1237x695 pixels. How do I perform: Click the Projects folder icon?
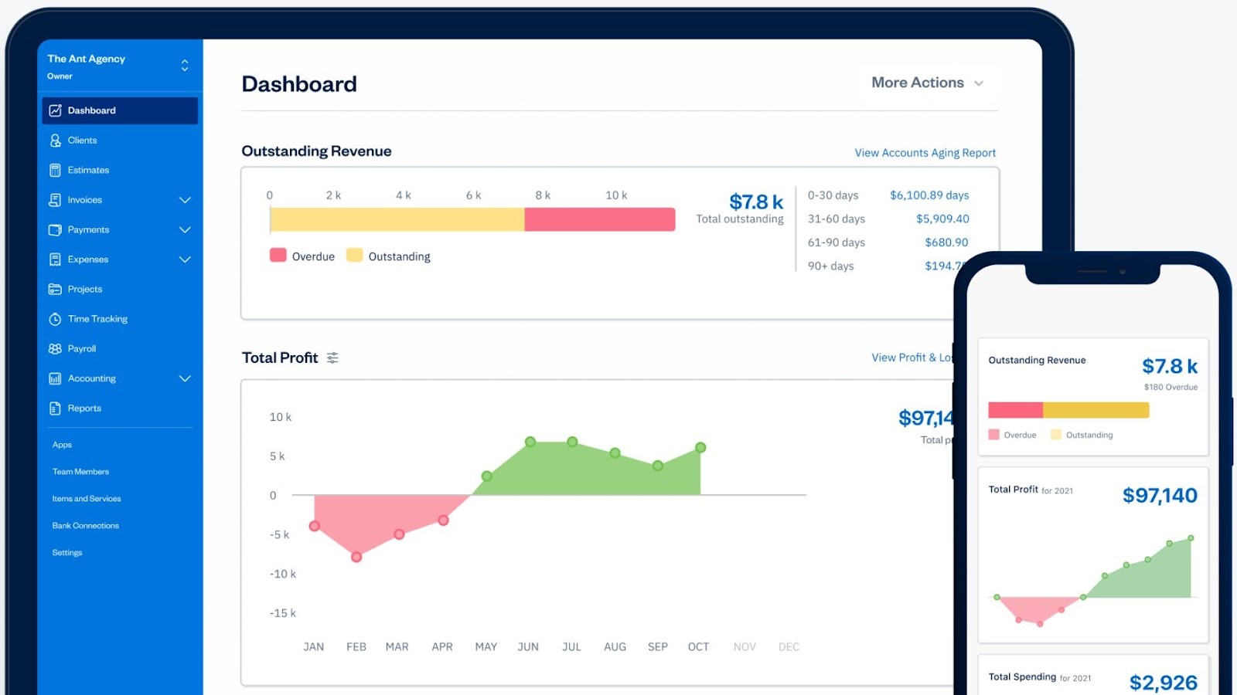[x=54, y=289]
